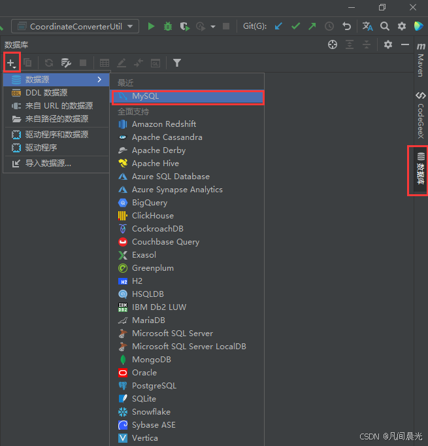Debug the configuration with bug icon
428x446 pixels.
coord(168,26)
